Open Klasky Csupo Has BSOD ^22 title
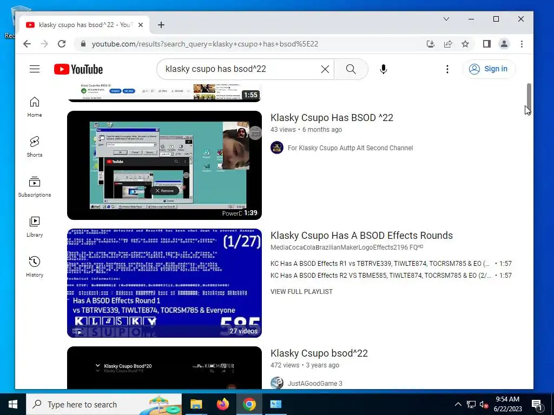This screenshot has height=415, width=554. click(x=332, y=117)
